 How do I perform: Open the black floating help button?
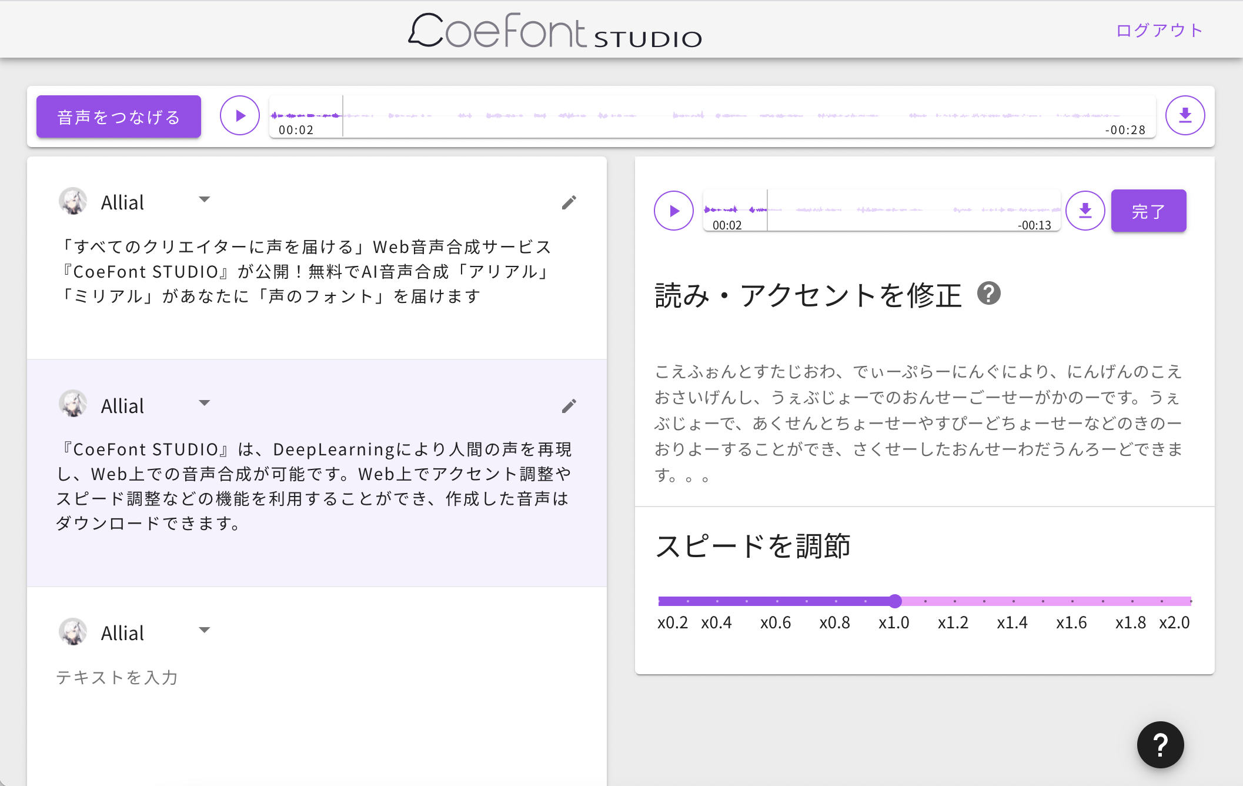pos(1160,745)
